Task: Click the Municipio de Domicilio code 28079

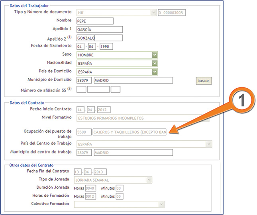Action: tap(84, 80)
